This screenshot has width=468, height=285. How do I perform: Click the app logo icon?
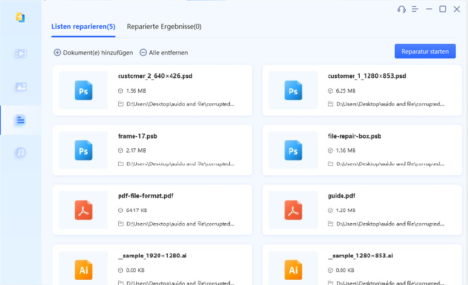[x=20, y=18]
